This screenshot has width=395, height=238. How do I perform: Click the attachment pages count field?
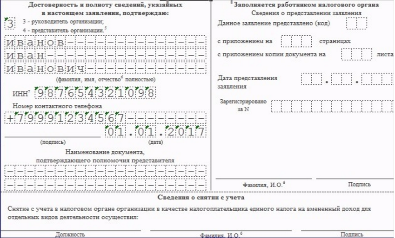pos(296,41)
